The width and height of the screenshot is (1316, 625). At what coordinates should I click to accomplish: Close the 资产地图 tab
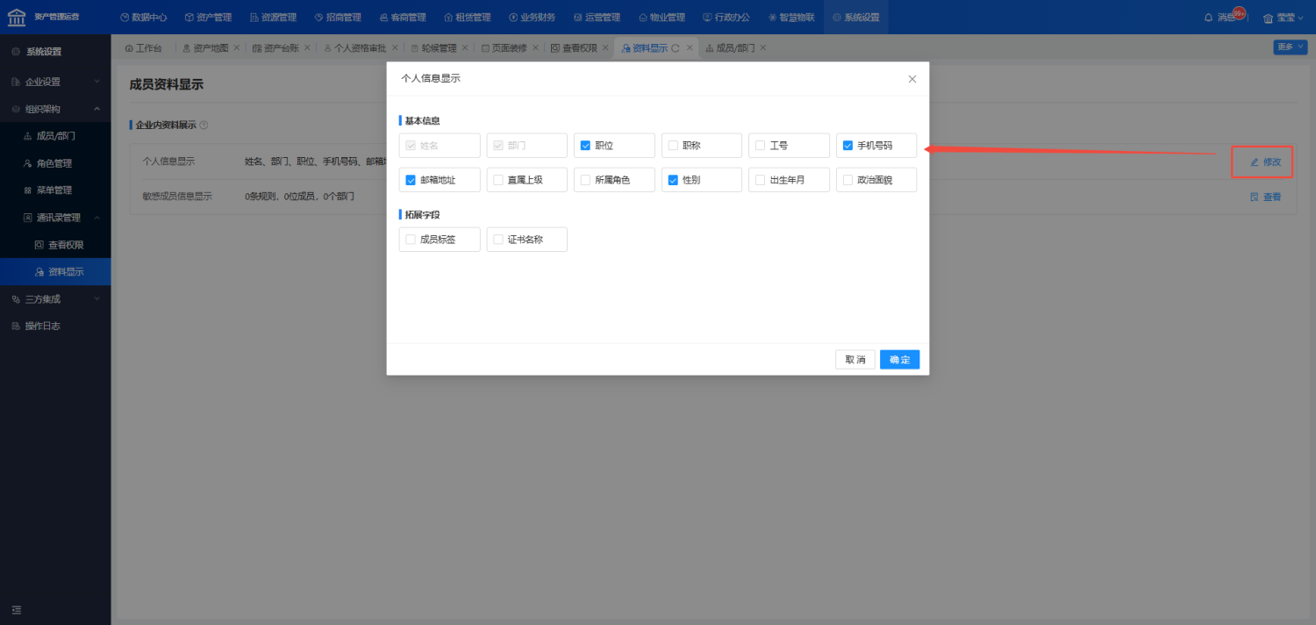(236, 48)
